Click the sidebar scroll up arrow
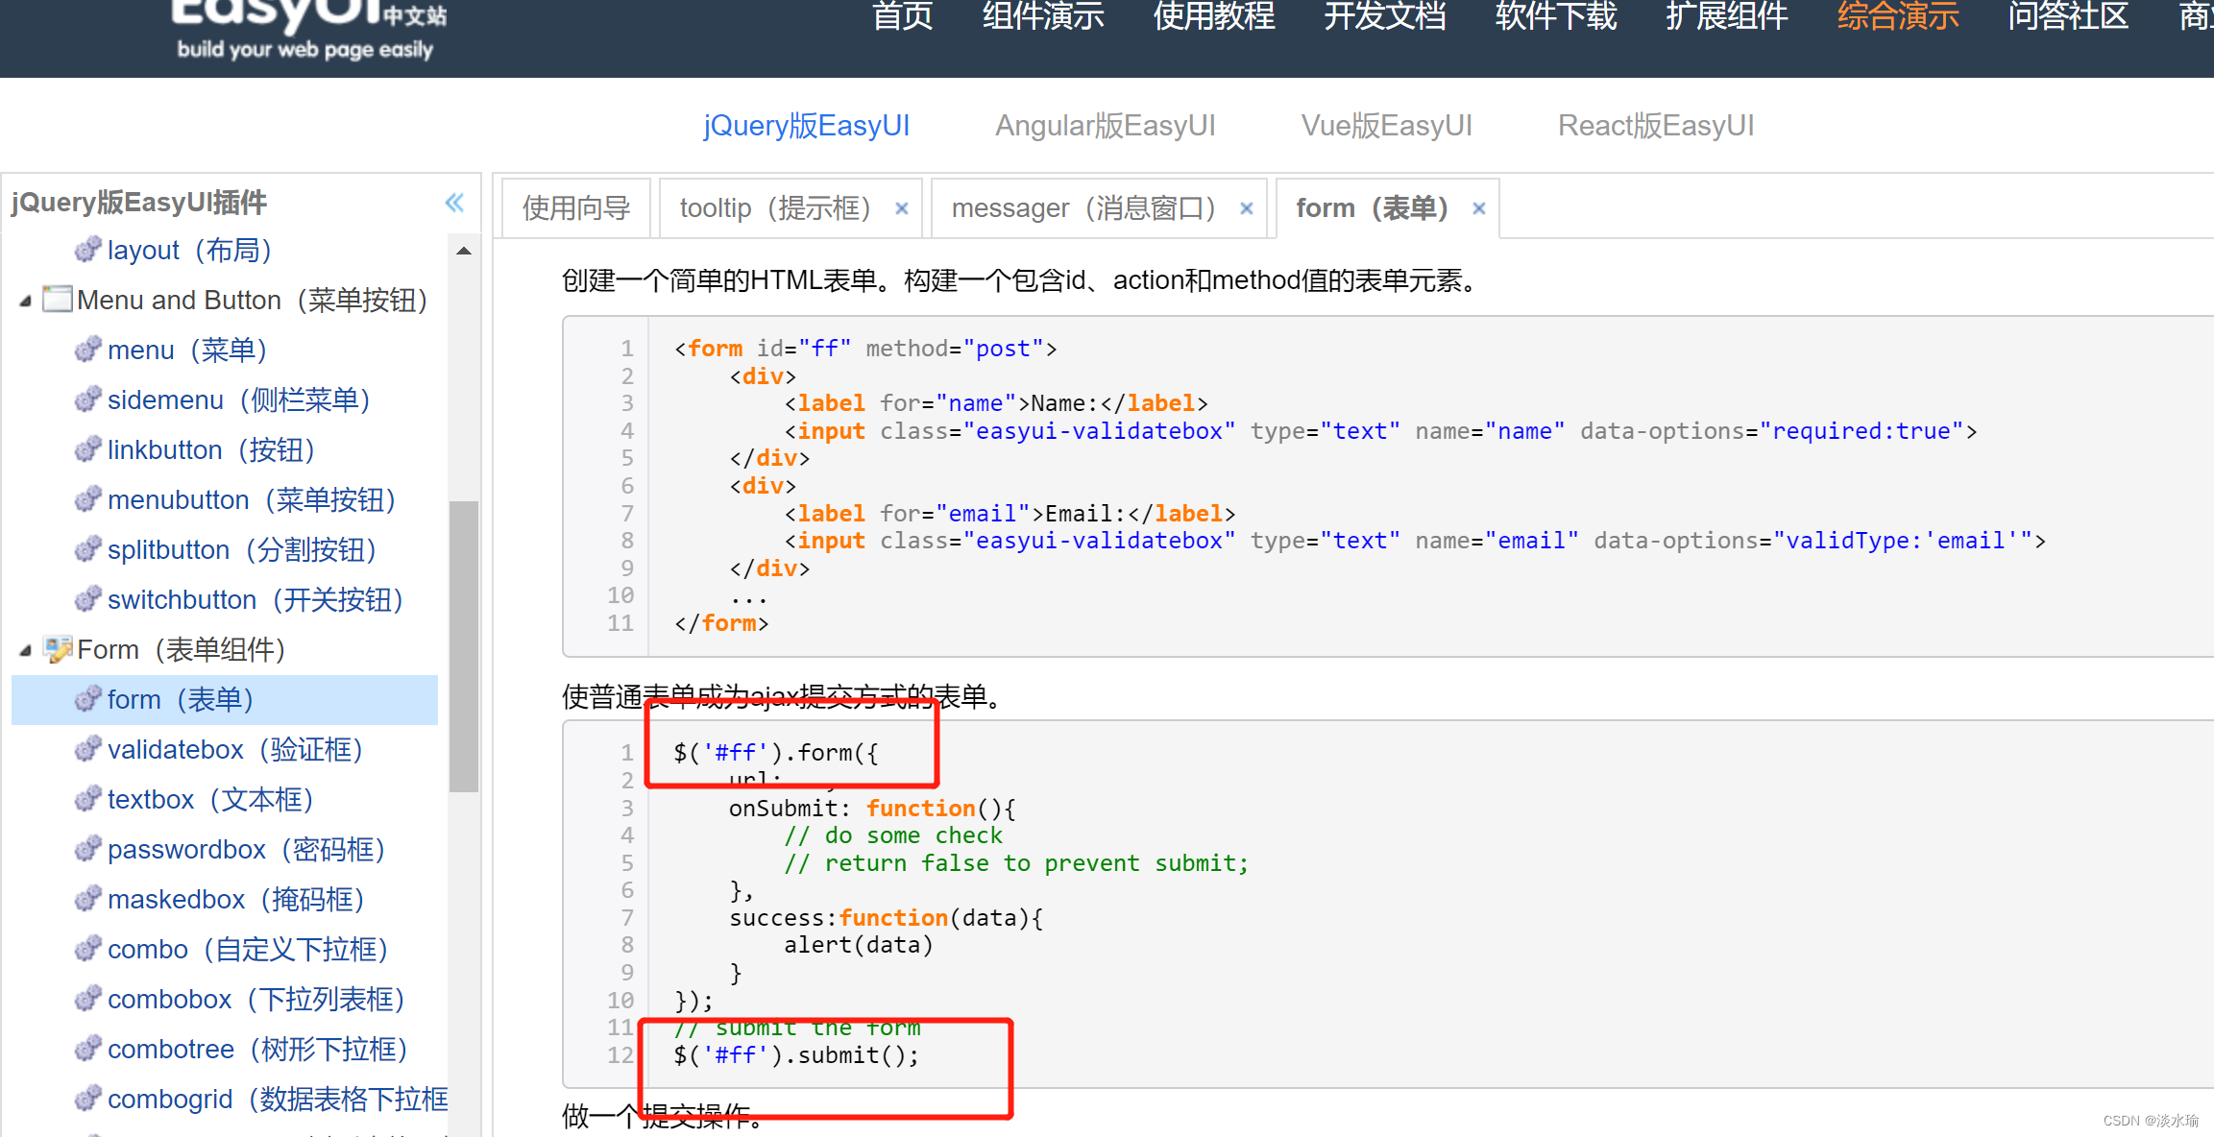 click(x=464, y=252)
